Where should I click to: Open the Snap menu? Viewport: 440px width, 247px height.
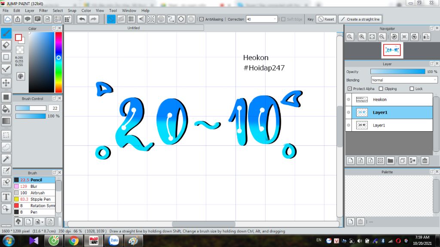pos(72,10)
